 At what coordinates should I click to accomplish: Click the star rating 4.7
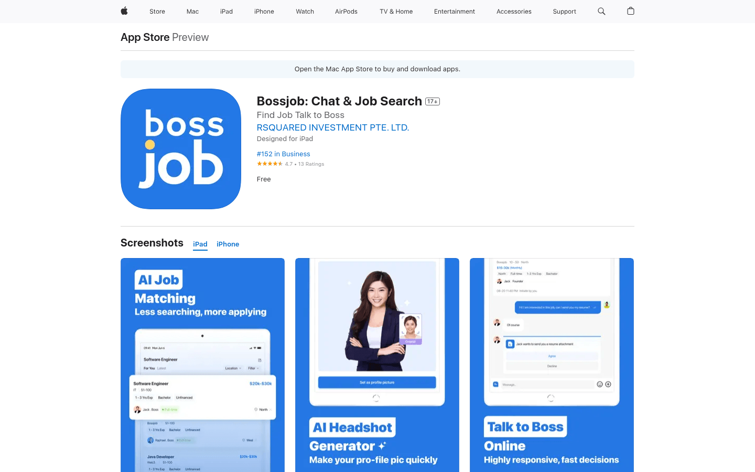(x=269, y=164)
